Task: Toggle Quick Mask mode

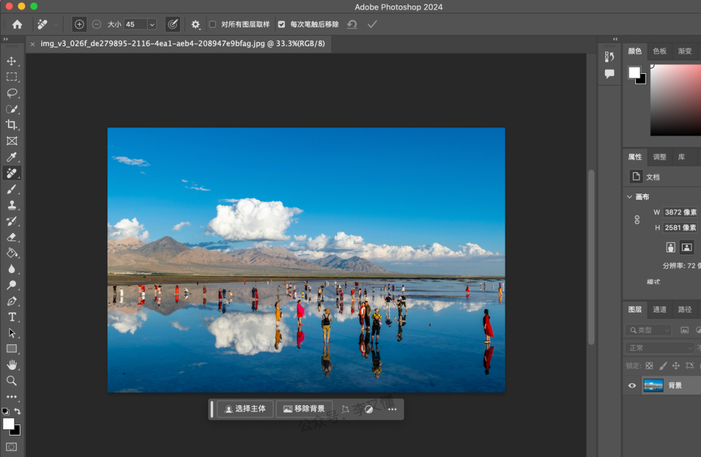Action: click(x=11, y=447)
